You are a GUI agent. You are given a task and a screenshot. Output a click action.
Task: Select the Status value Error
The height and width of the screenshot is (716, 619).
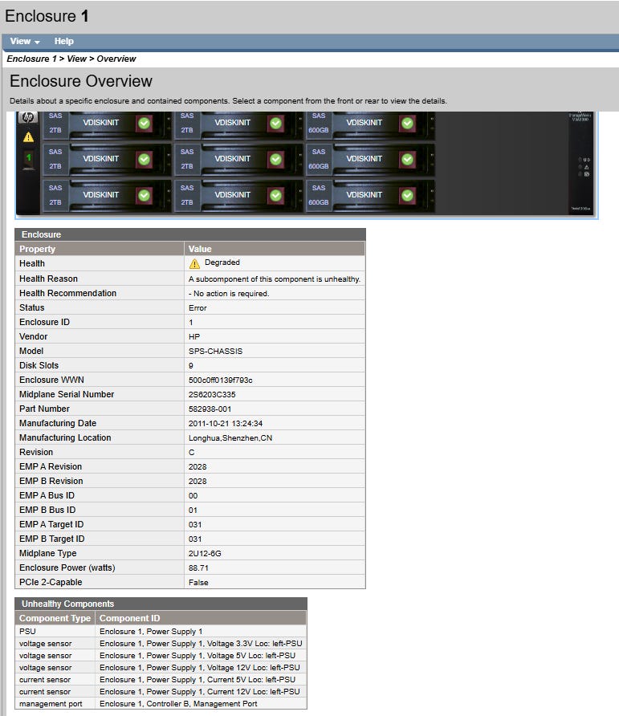(198, 308)
